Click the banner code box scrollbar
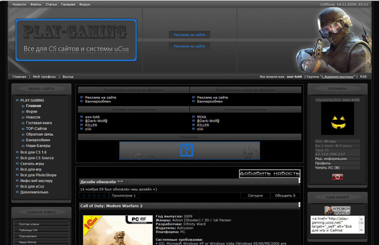 point(361,225)
